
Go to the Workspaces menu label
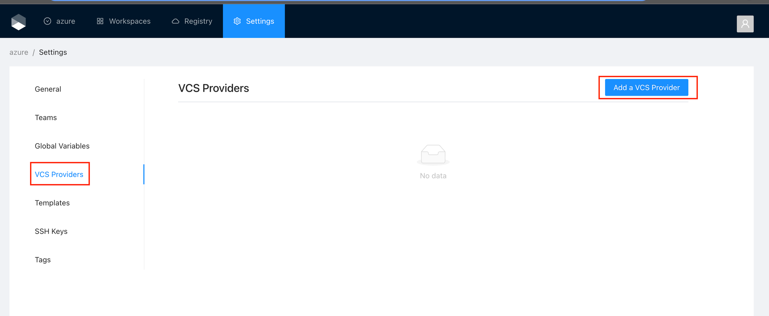(130, 21)
